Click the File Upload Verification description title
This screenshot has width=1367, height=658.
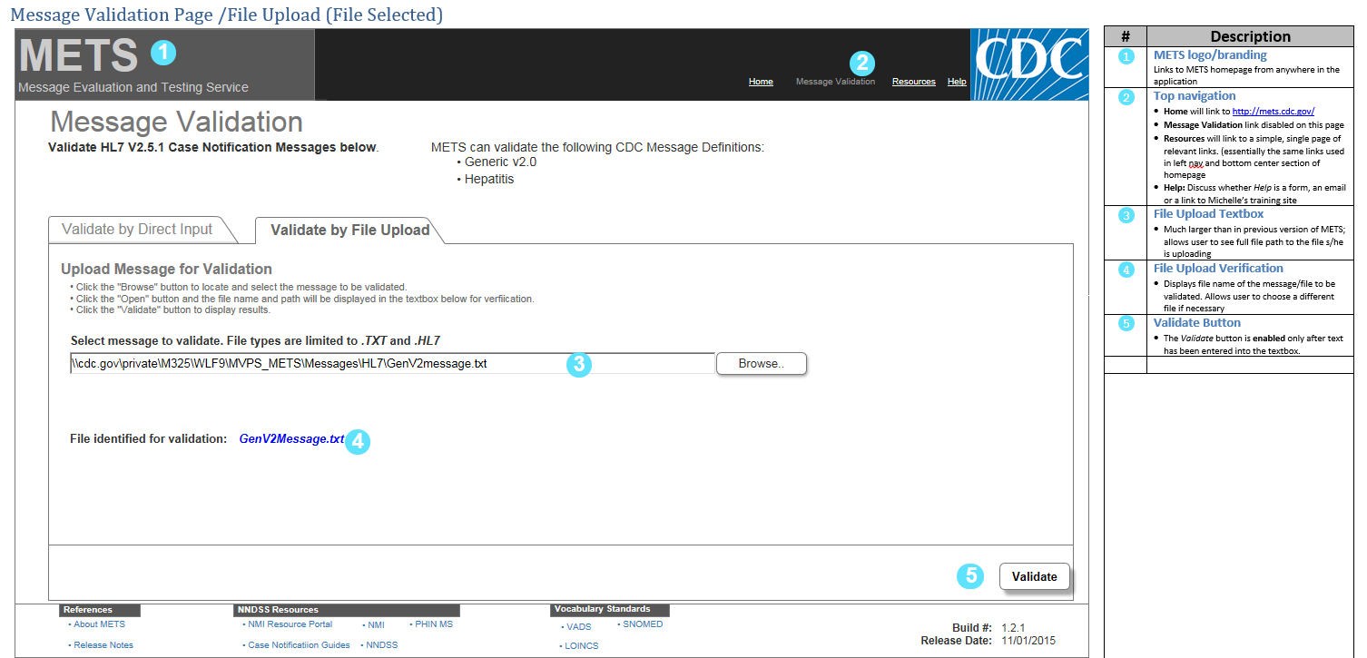tap(1218, 269)
